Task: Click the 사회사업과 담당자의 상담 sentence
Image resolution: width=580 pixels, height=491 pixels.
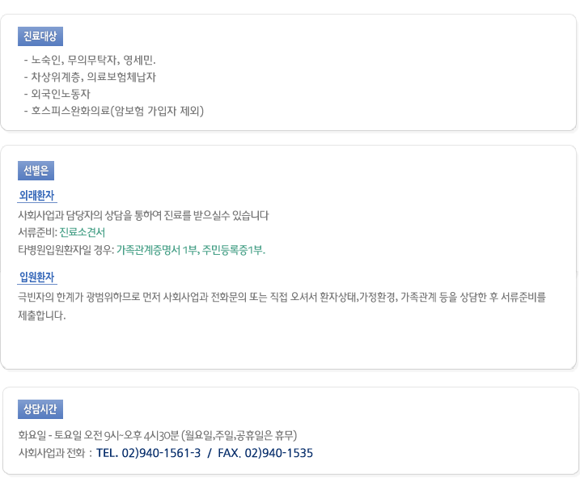Action: (x=143, y=215)
